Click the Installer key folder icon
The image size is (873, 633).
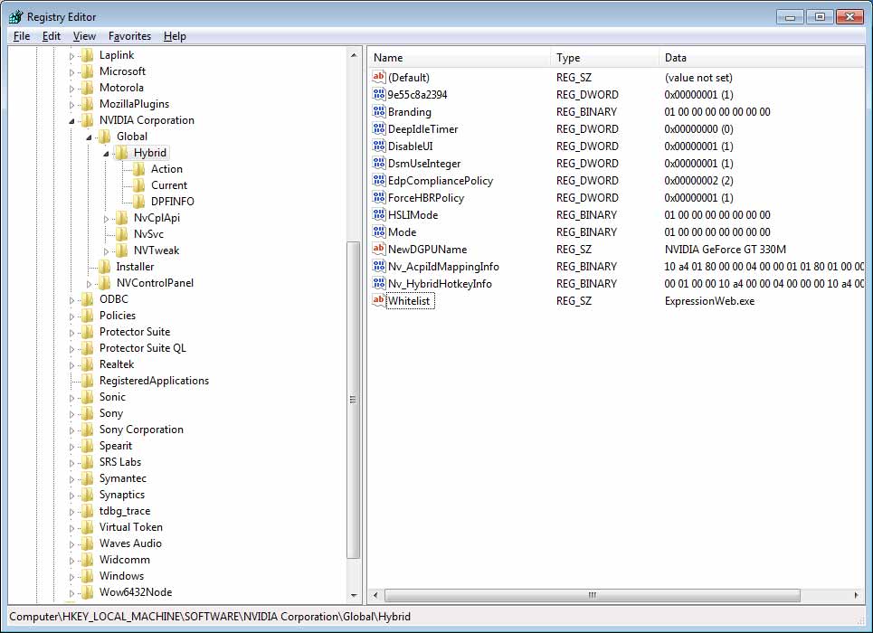104,267
